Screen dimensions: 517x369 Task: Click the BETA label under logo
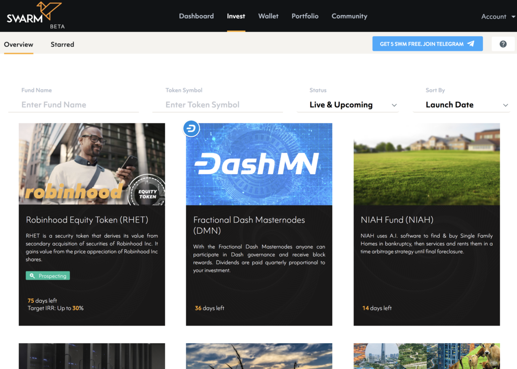[x=58, y=26]
